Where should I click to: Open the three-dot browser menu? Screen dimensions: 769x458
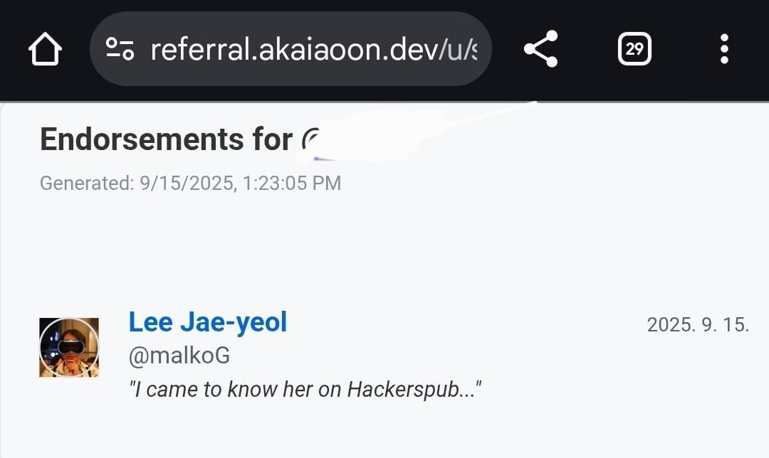coord(724,48)
